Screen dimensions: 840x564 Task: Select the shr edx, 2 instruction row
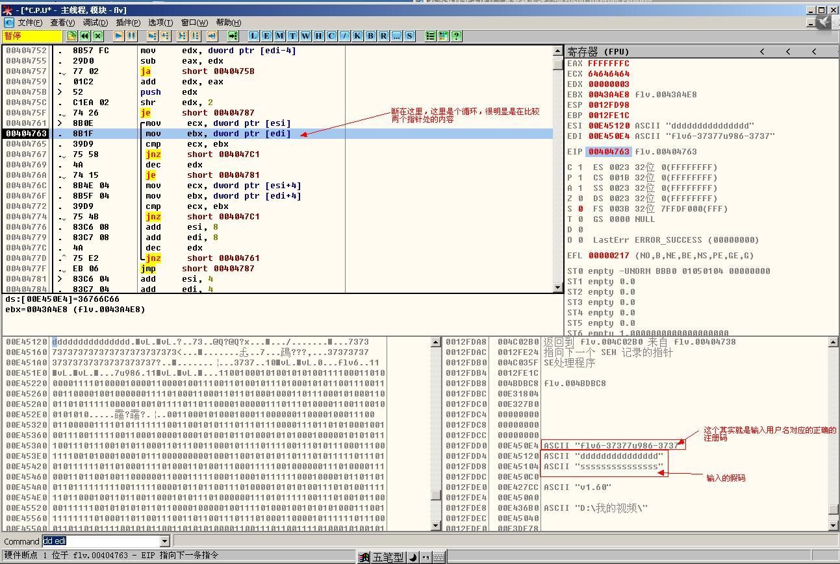click(x=279, y=103)
